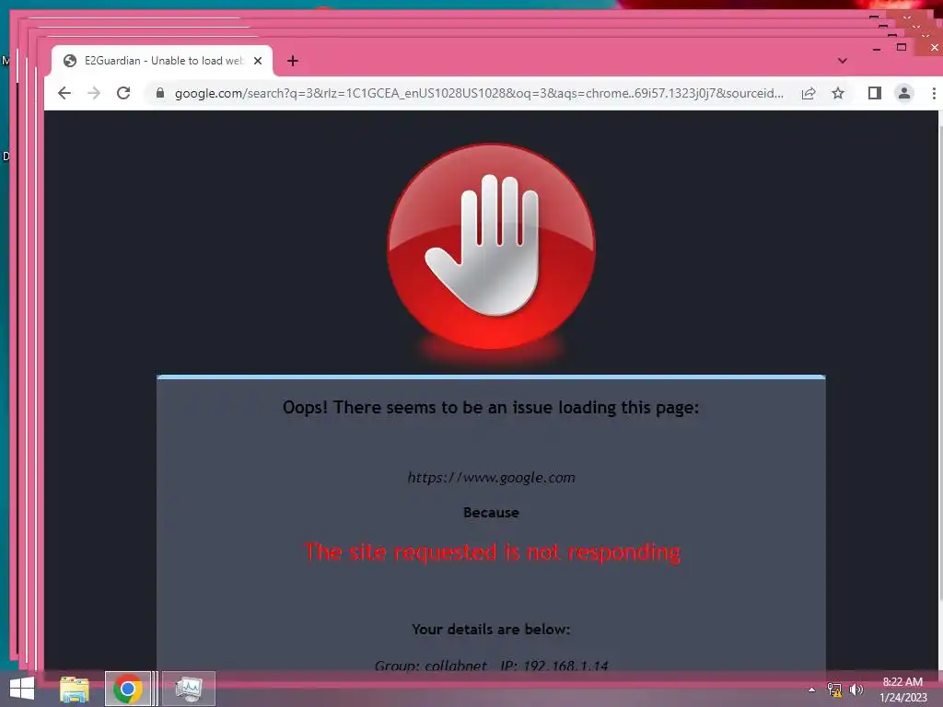Reload the current page
The height and width of the screenshot is (707, 943).
(123, 93)
